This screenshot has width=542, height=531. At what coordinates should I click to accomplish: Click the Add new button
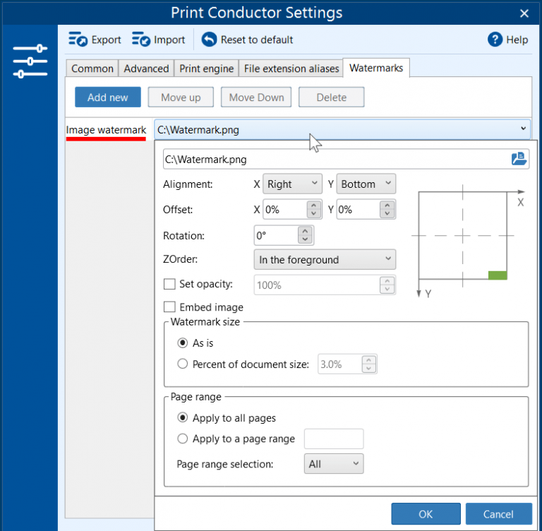tap(108, 97)
